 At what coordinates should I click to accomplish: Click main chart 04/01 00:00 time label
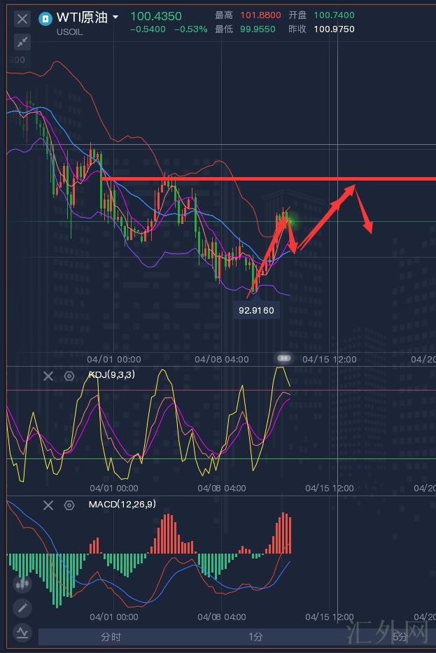(113, 359)
